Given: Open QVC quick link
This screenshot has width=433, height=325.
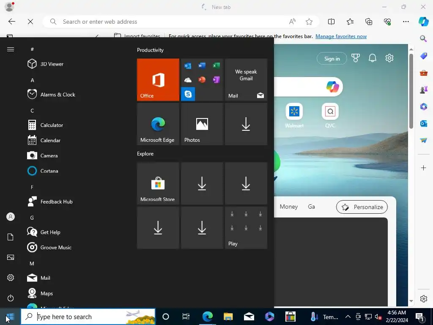Looking at the screenshot, I should [x=330, y=115].
